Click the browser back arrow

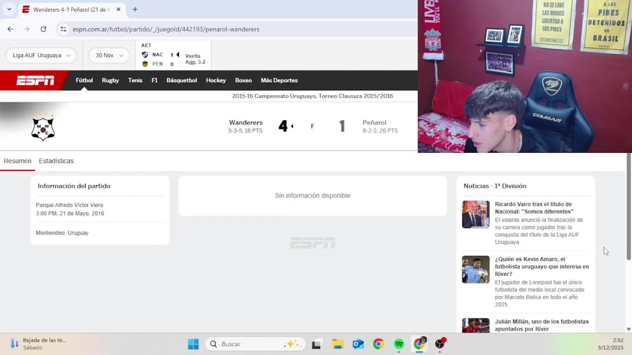click(10, 29)
